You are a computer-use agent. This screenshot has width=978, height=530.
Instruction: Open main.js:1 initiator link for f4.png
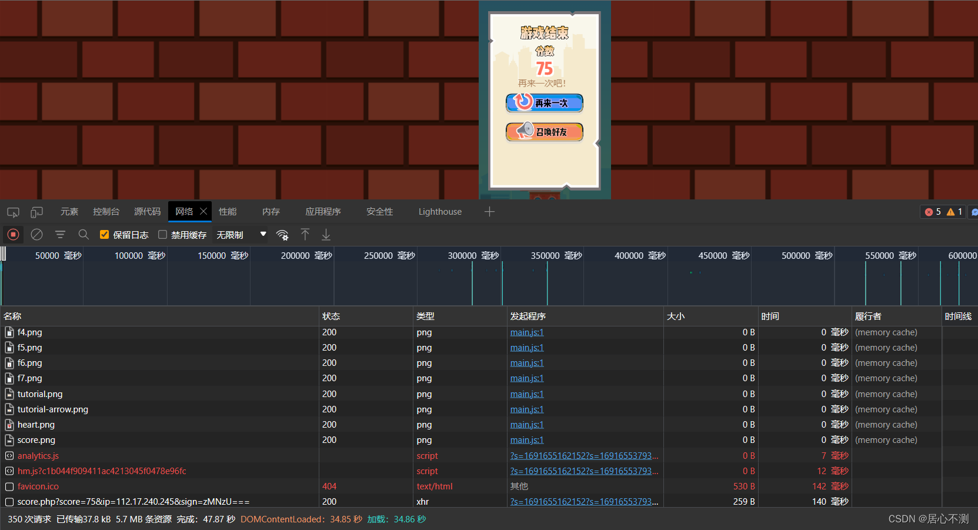[527, 332]
